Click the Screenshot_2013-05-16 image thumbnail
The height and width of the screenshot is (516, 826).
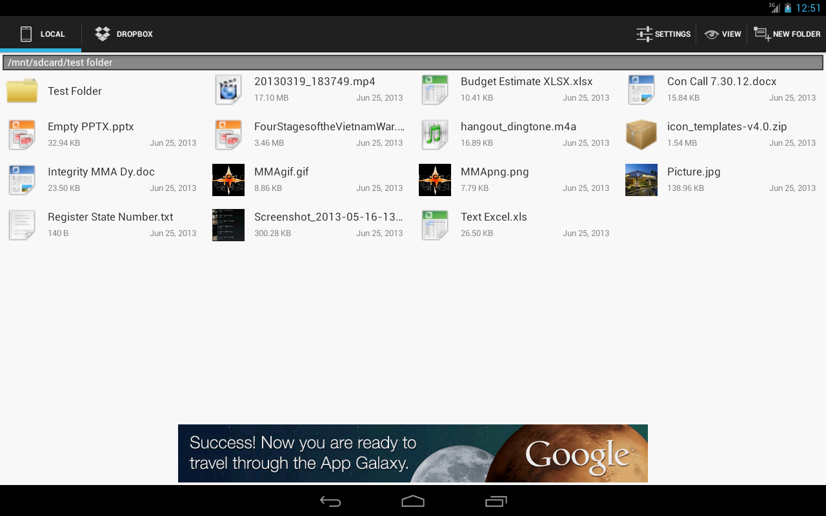pyautogui.click(x=228, y=225)
